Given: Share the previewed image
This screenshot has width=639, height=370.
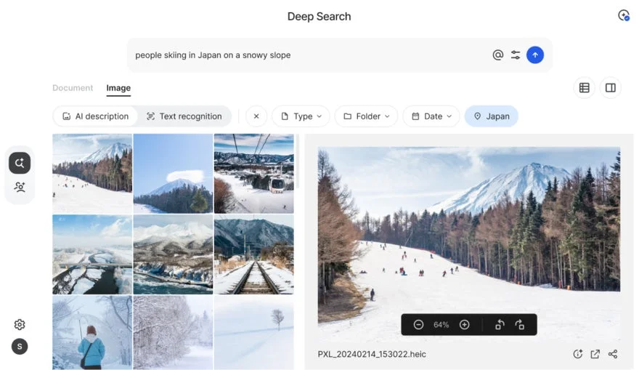Looking at the screenshot, I should click(x=613, y=354).
